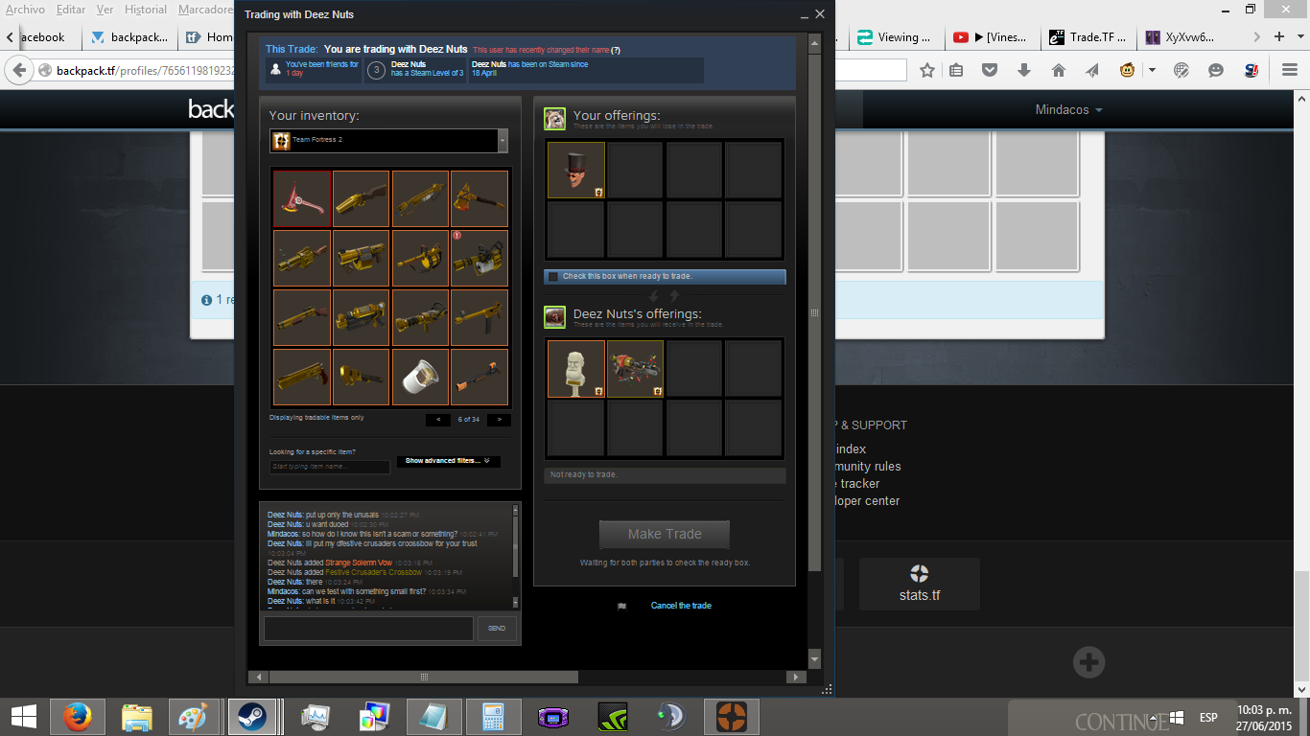1310x736 pixels.
Task: Click the report flag icon beside Cancel the trade
Action: pyautogui.click(x=621, y=606)
